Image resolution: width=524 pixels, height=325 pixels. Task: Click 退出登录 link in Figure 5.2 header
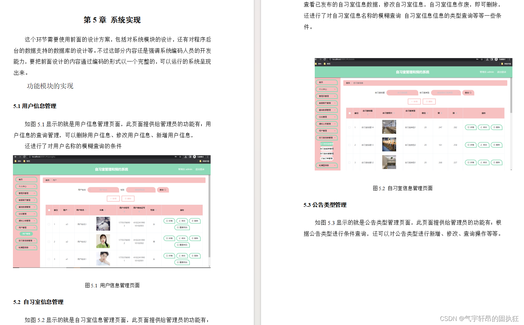pyautogui.click(x=502, y=72)
